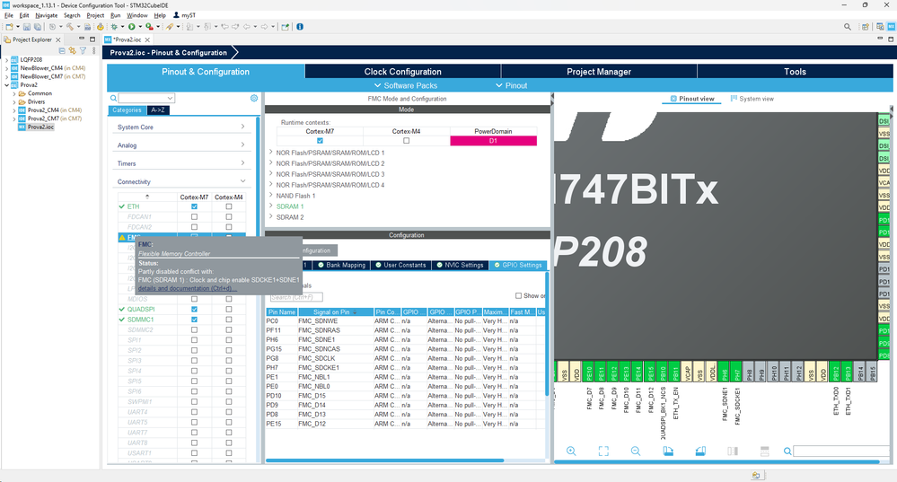Click the peripheral search magnifier icon
This screenshot has height=482, width=897.
point(113,99)
